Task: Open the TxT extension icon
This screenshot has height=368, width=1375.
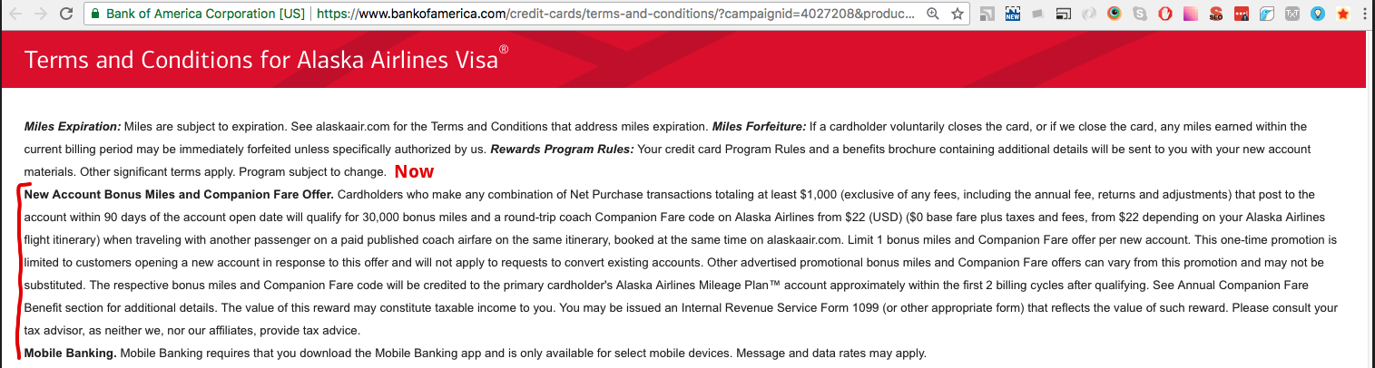Action: click(1292, 14)
